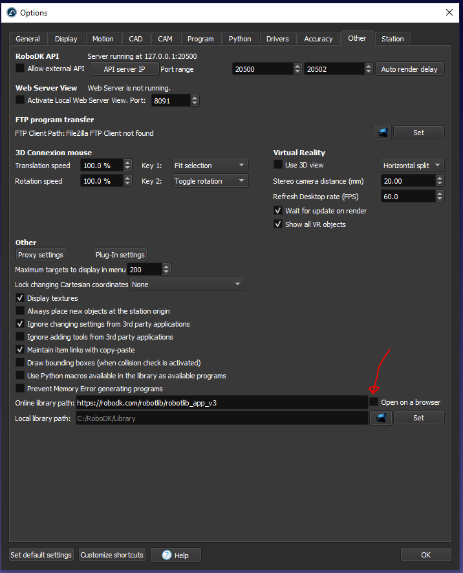Screen dimensions: 463x573
Task: Click the Proxy settings button
Action: 40,255
